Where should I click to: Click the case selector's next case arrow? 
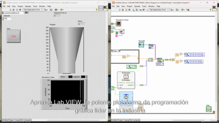(x=119, y=51)
